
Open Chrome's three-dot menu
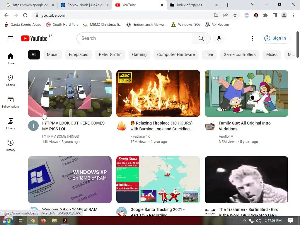tap(294, 15)
